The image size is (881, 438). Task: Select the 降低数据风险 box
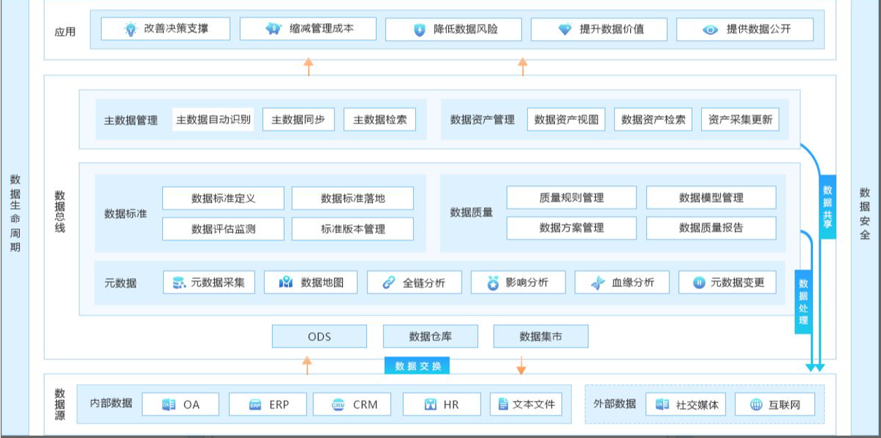click(454, 29)
